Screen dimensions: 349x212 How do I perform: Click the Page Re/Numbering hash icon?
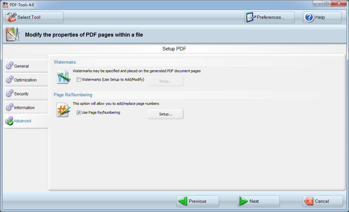click(63, 110)
